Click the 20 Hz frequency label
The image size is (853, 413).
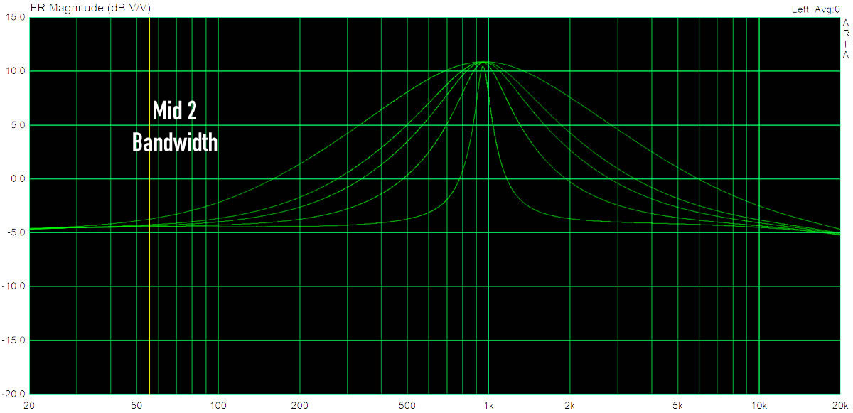30,405
